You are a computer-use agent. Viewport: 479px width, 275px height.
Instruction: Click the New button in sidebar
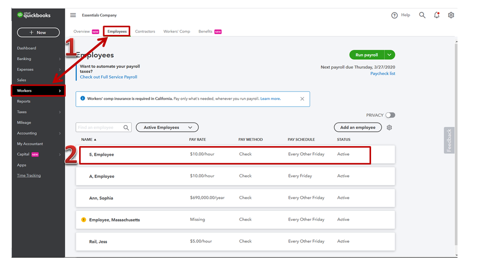pos(38,32)
